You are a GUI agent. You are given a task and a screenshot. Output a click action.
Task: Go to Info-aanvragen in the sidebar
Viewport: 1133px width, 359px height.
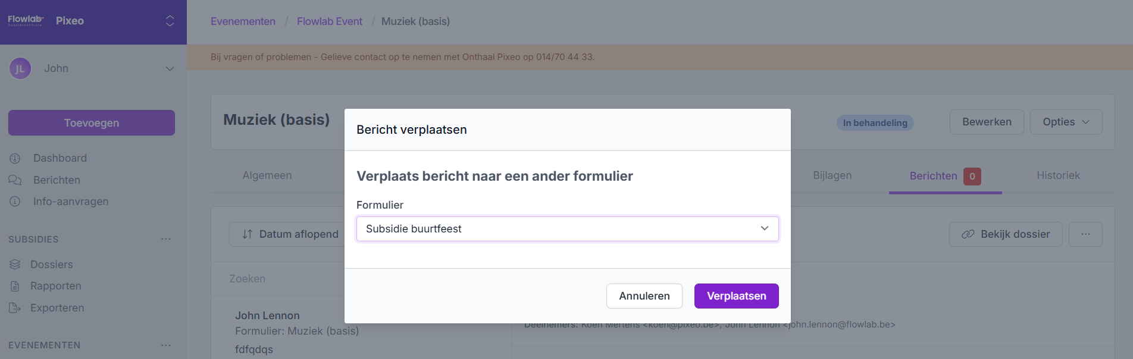[70, 201]
